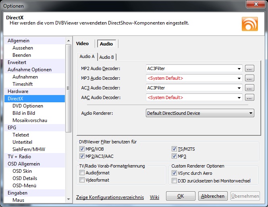Close the Optionen dialog window
Viewport: 268px width, 207px height.
pos(254,5)
